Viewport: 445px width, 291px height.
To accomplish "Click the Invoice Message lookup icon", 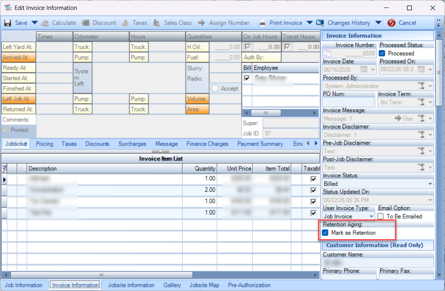I will coord(421,118).
